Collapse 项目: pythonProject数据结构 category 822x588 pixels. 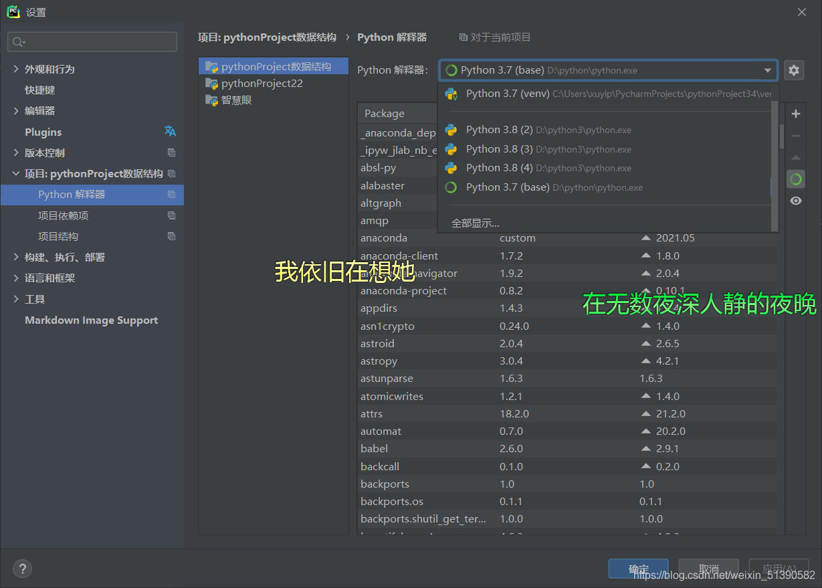(x=16, y=173)
